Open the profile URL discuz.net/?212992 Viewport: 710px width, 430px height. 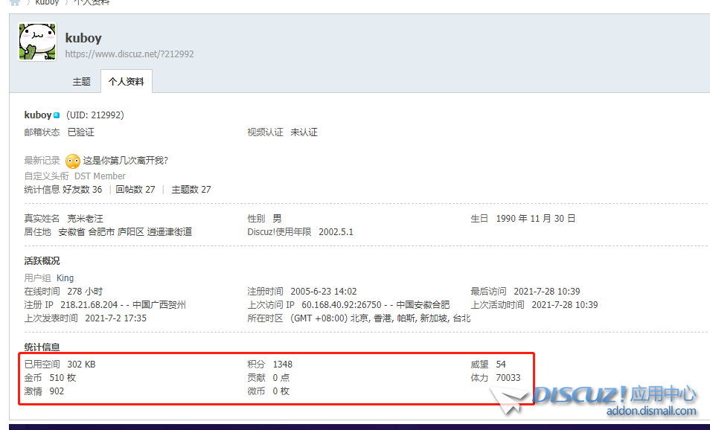[x=129, y=54]
